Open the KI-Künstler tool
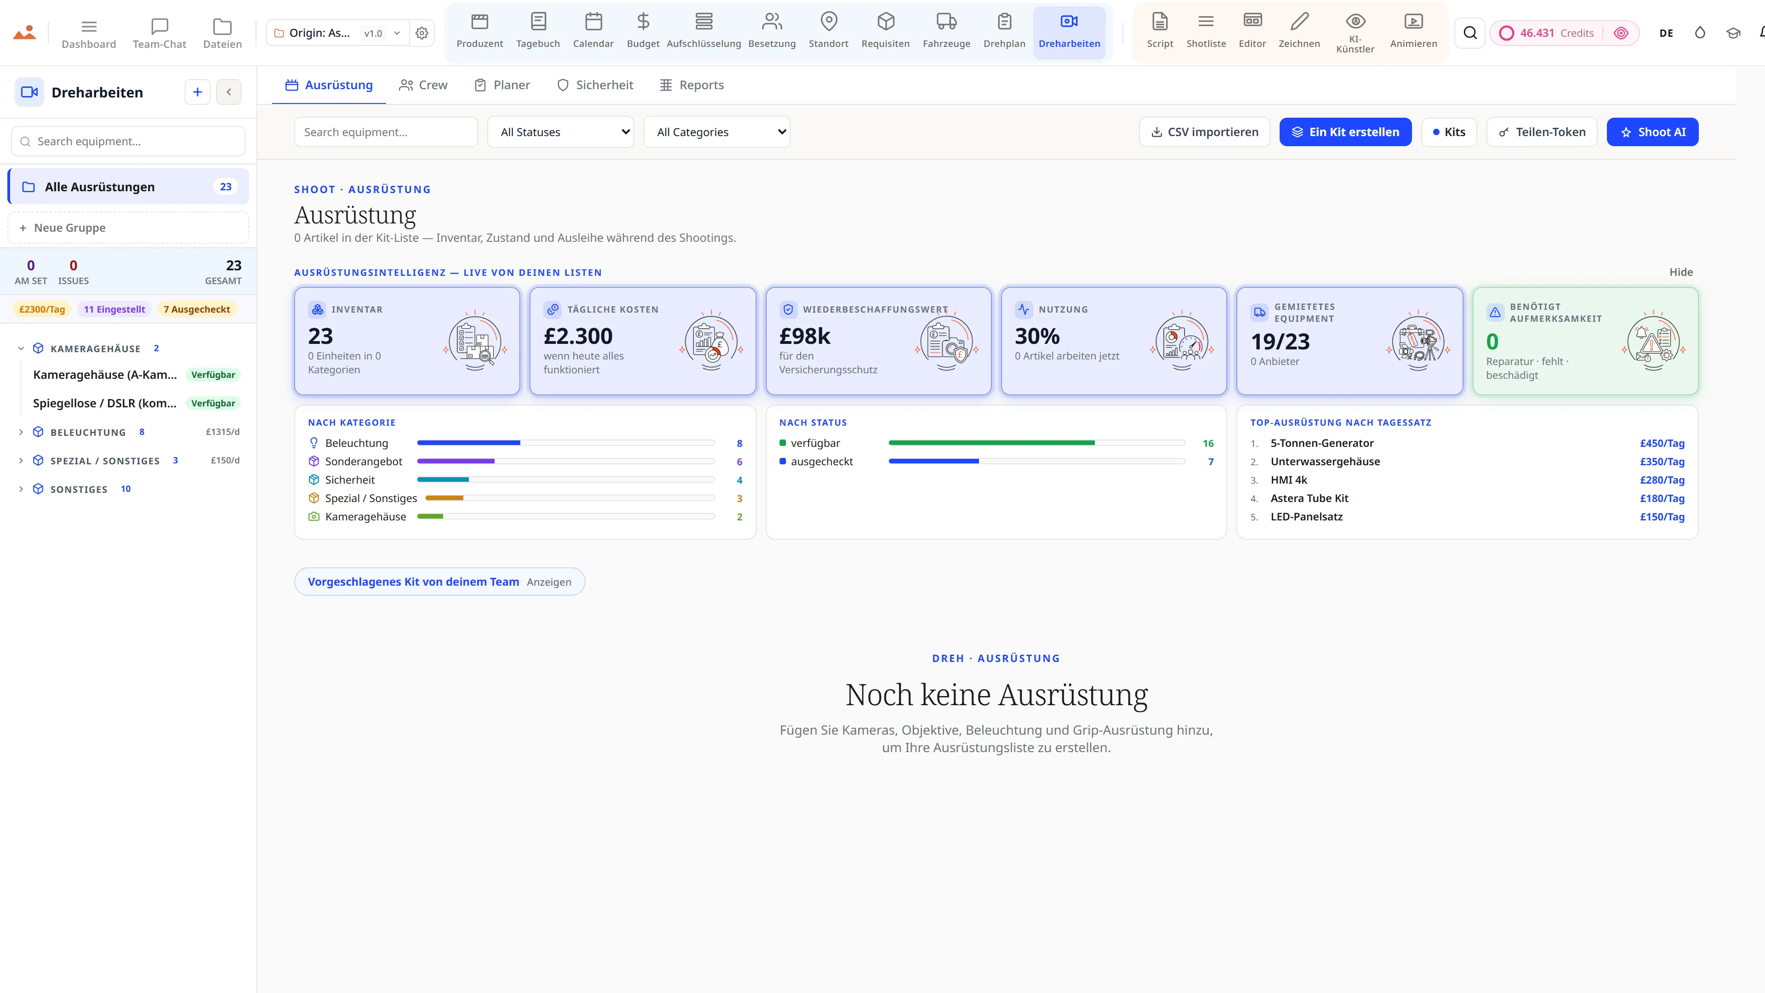Image resolution: width=1765 pixels, height=993 pixels. pyautogui.click(x=1355, y=32)
